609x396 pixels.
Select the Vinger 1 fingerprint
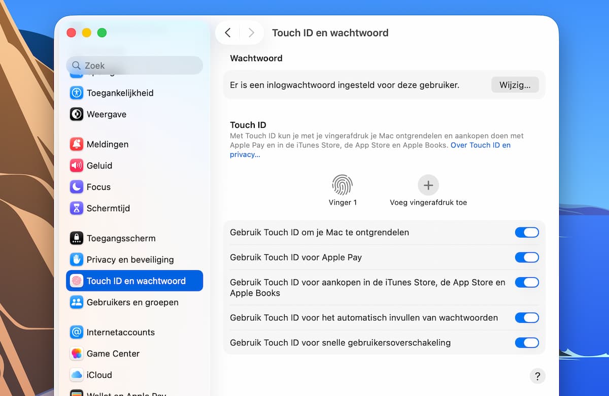343,185
